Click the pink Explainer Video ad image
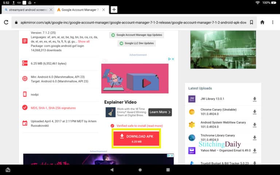Image resolution: width=280 pixels, height=175 pixels. coord(135,78)
